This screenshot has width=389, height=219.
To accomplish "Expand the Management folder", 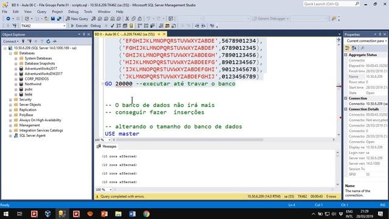I will (10, 126).
